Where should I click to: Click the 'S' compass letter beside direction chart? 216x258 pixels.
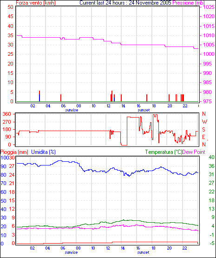(203, 130)
